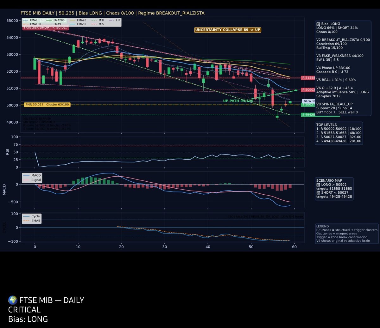This screenshot has height=328, width=380.
Task: Select the Adaptive influence 50% | LONG line
Action: [343, 92]
